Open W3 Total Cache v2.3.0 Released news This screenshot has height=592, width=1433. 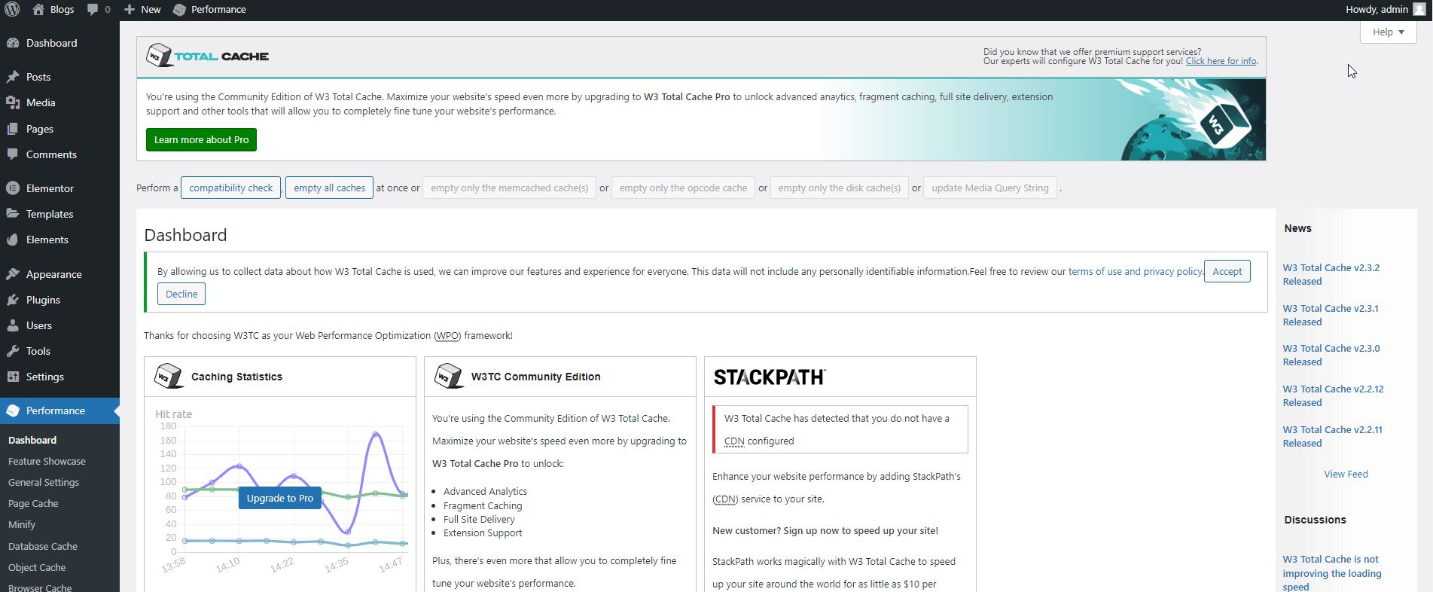pyautogui.click(x=1331, y=355)
